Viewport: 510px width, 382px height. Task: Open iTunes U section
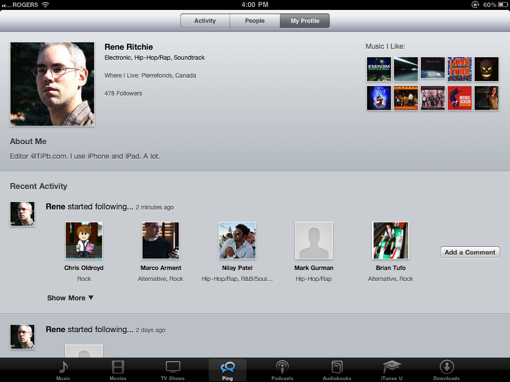click(x=391, y=370)
